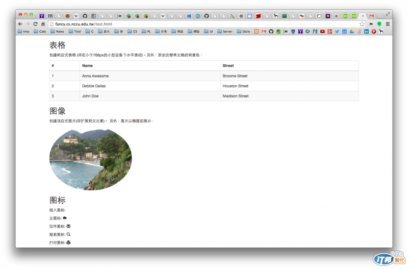Screen dimensions: 408x269
Task: Open the orange square bookmark icon
Action: tap(257, 32)
